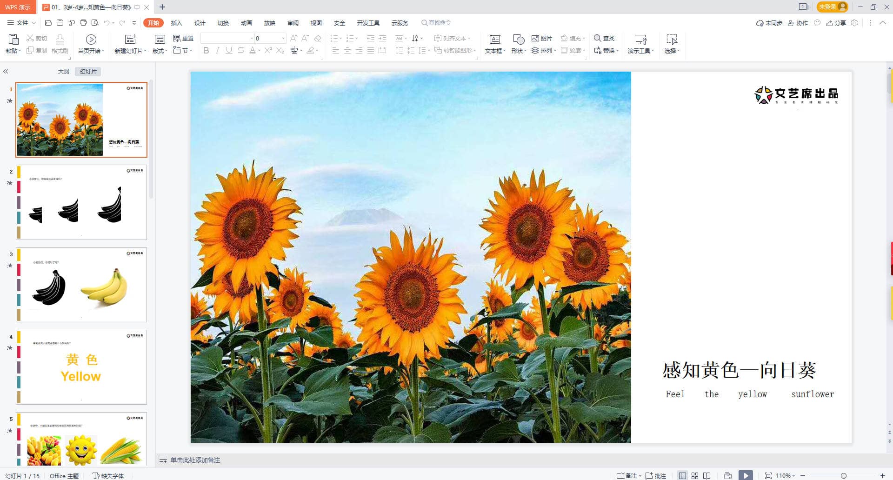This screenshot has height=480, width=893.
Task: Switch to the 大纲 outline tab
Action: 64,72
